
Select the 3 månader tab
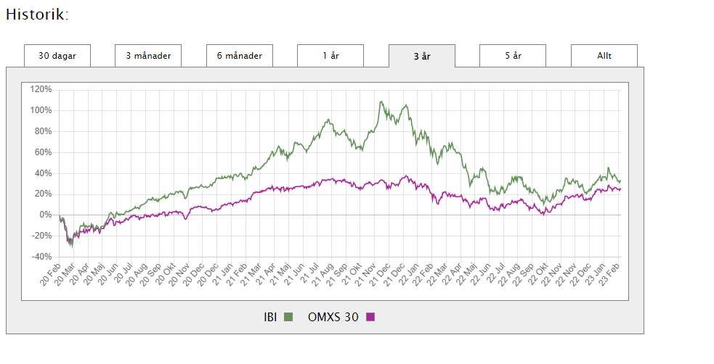point(148,56)
